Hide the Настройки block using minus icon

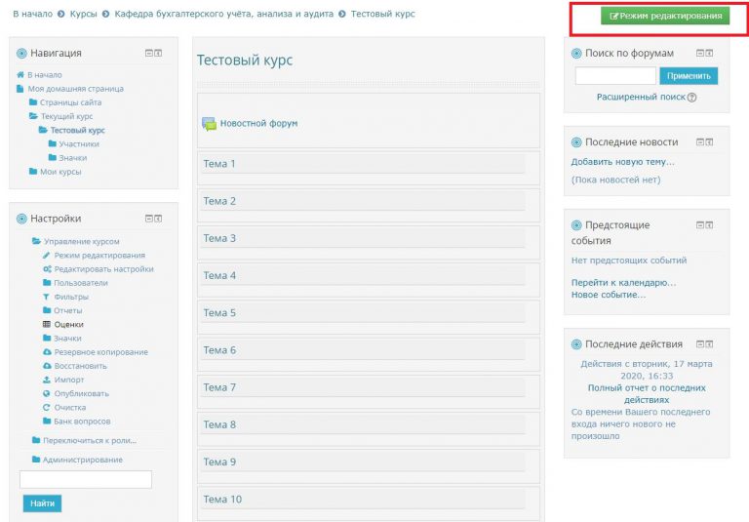click(x=148, y=219)
